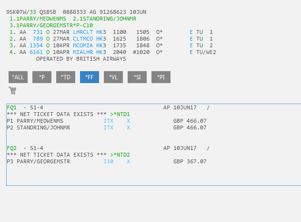This screenshot has height=222, width=301.
Task: Click the X link on P2 row
Action: pos(129,128)
